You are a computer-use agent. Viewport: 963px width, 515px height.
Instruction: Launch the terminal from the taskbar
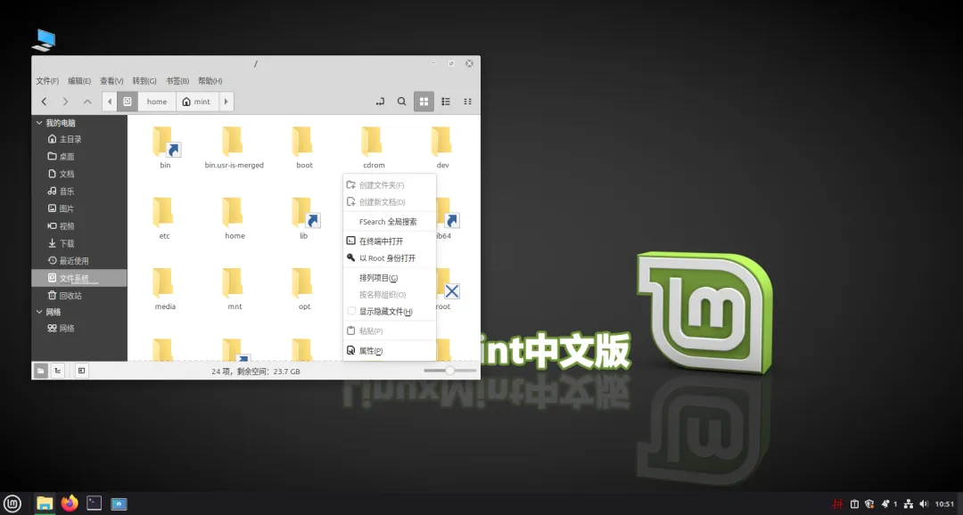pyautogui.click(x=94, y=503)
